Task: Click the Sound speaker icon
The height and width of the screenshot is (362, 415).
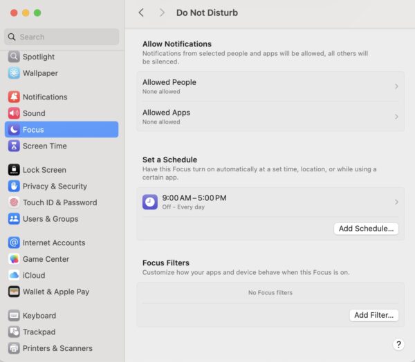Action: click(14, 113)
